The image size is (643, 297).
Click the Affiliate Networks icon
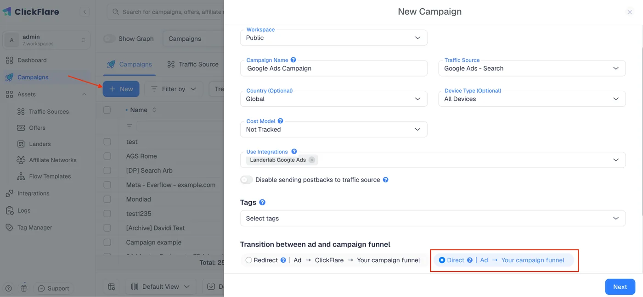[x=21, y=160]
